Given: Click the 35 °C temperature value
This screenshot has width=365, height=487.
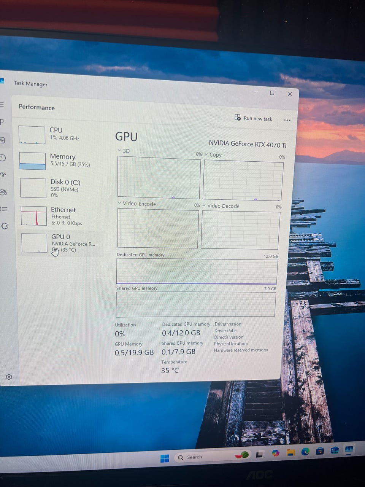Looking at the screenshot, I should click(170, 370).
